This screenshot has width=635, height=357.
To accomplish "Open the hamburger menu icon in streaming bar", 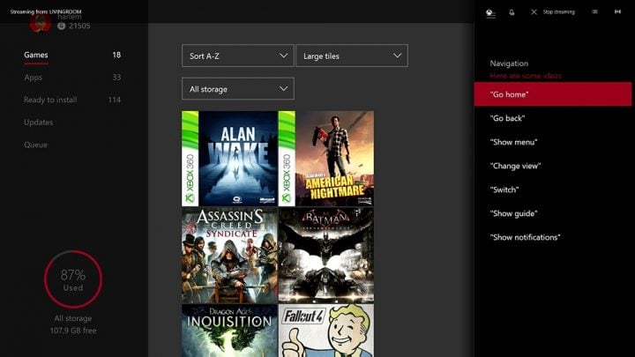I will tap(594, 11).
